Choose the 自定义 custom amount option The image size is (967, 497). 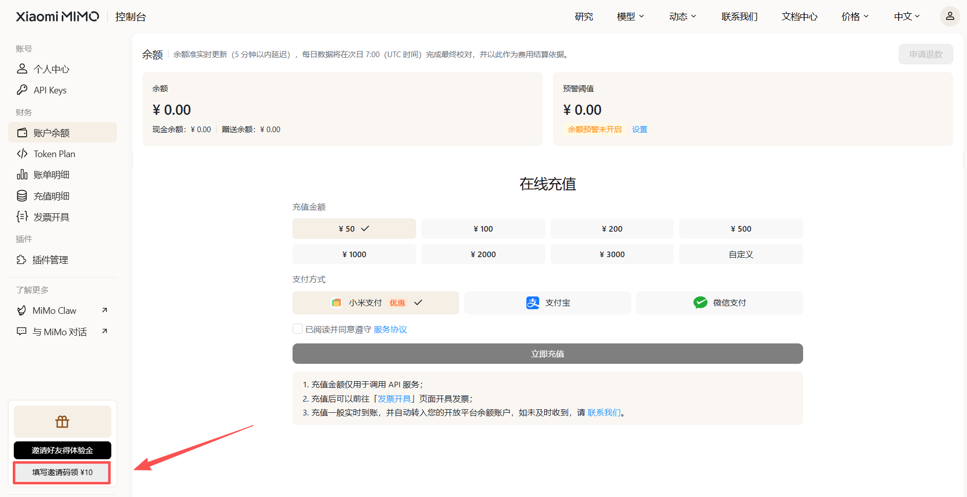point(741,254)
